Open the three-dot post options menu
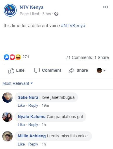 click(106, 7)
